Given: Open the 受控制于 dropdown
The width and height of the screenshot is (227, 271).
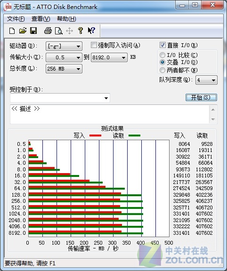Looking at the screenshot, I should pyautogui.click(x=60, y=98).
